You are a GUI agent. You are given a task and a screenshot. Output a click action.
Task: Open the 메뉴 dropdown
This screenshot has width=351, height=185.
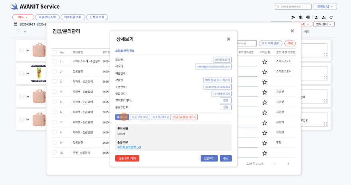click(x=23, y=17)
